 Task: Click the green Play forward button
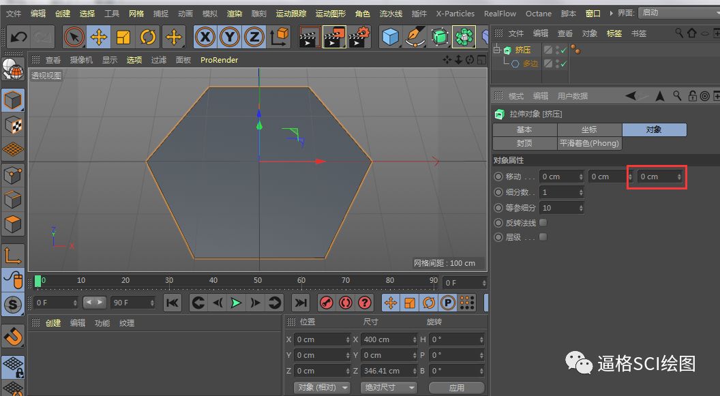(x=236, y=303)
